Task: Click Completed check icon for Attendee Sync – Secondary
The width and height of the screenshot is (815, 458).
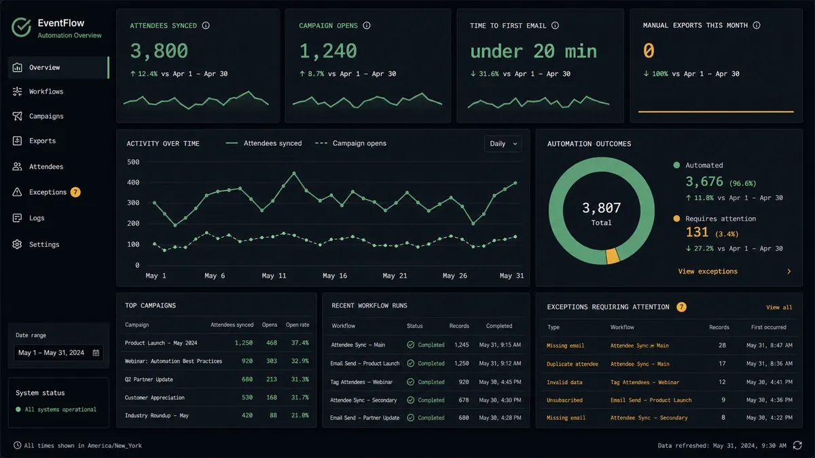Action: (x=410, y=400)
